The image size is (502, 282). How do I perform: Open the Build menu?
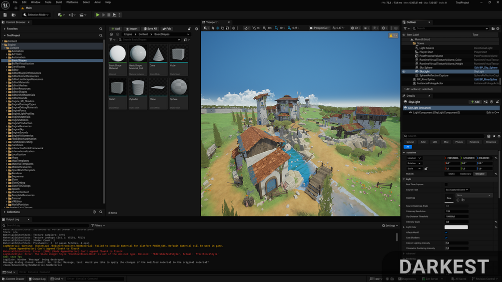(59, 2)
